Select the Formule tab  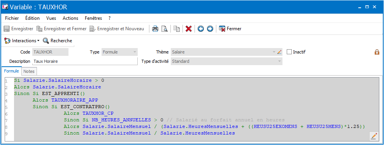12,71
